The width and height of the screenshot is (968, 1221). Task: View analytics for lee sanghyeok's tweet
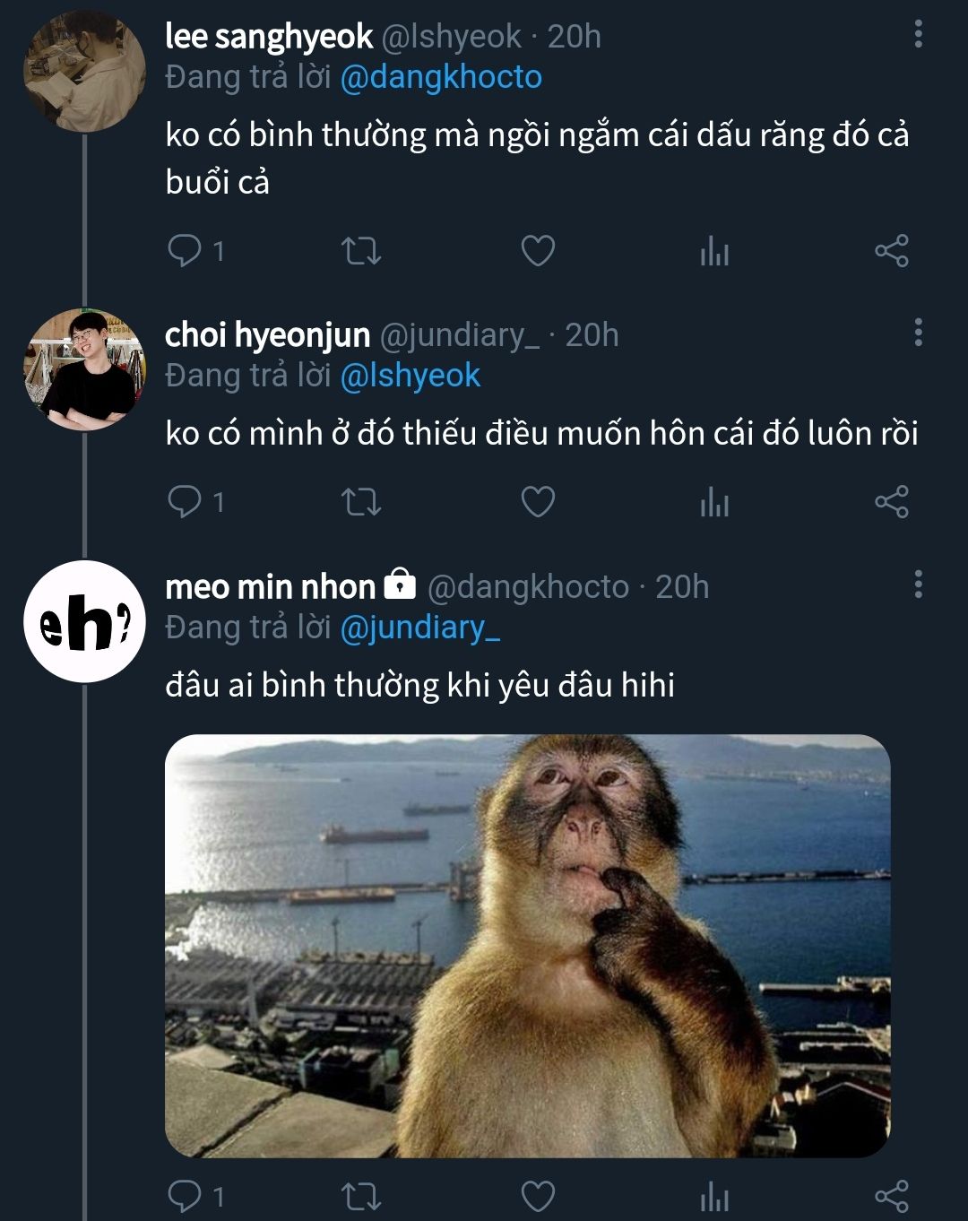(x=714, y=251)
